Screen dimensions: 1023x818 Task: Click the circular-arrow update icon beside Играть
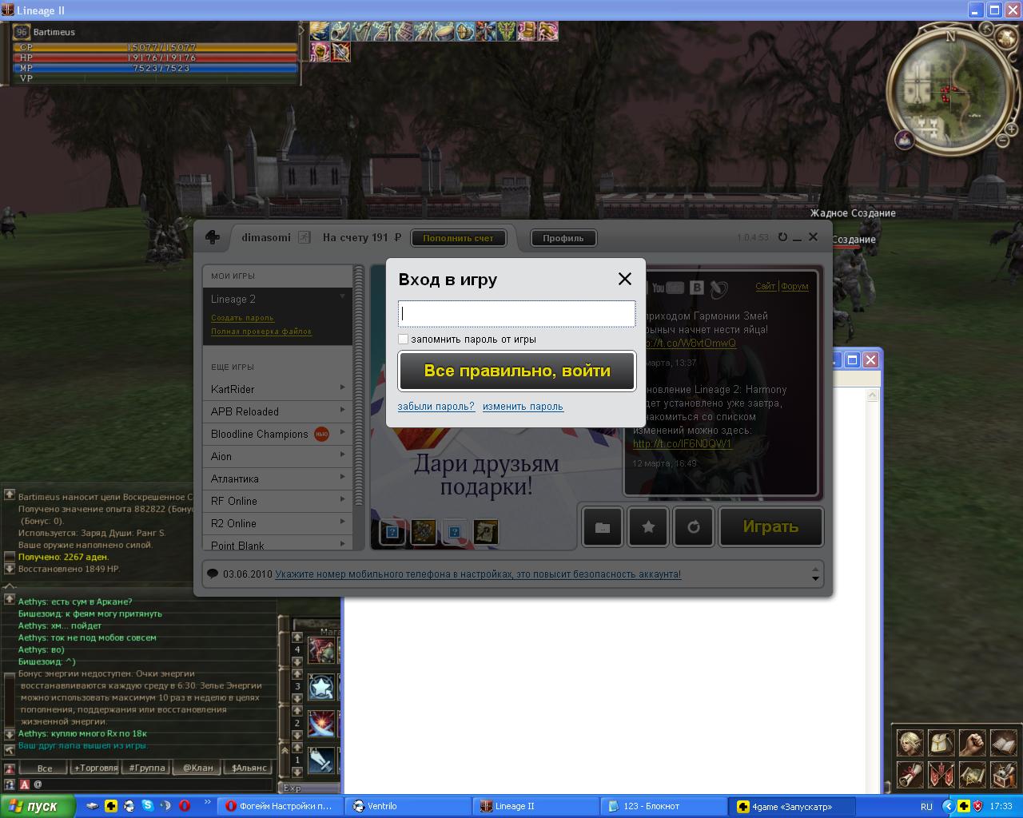click(x=694, y=527)
